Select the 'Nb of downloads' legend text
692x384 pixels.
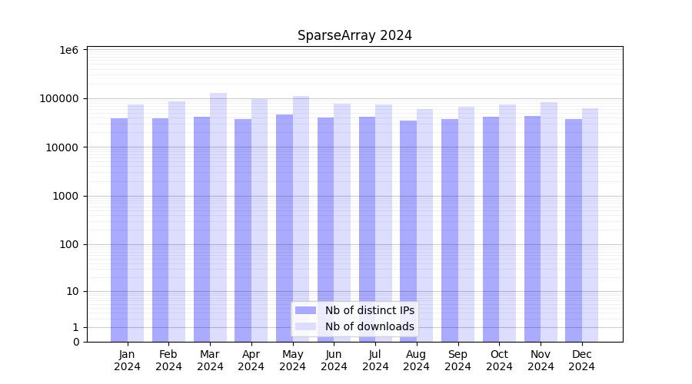(369, 326)
